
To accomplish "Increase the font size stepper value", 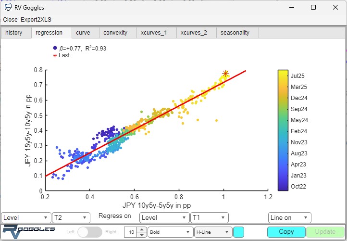I will (141, 229).
